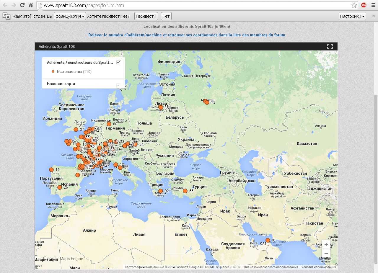The width and height of the screenshot is (378, 273).
Task: Click the Ливия country label
Action: click(x=139, y=234)
